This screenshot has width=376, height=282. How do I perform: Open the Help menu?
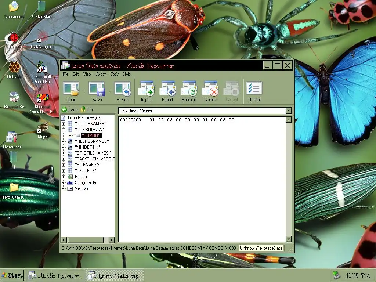click(x=127, y=74)
